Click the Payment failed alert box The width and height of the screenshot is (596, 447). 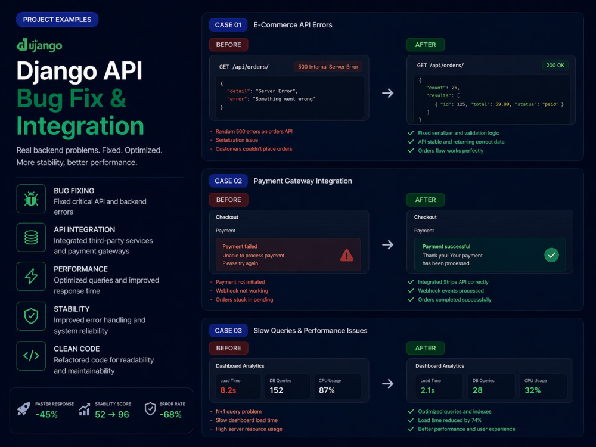[x=288, y=254]
